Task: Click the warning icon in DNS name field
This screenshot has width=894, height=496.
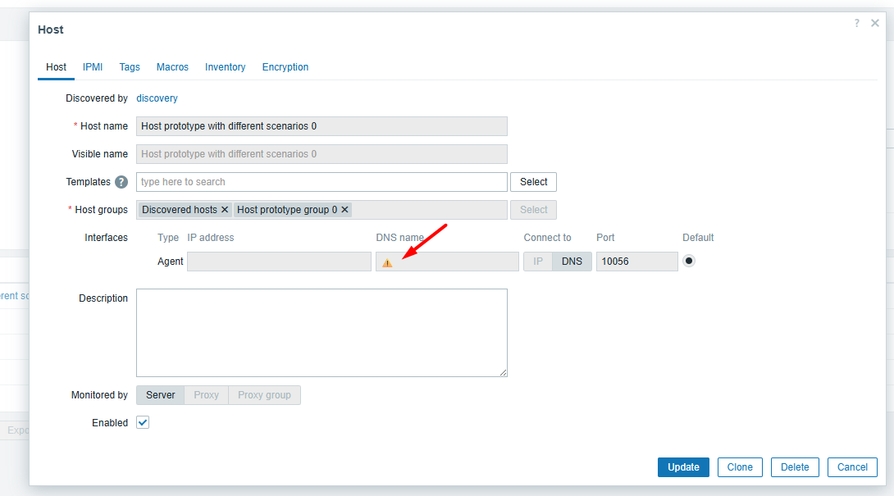Action: click(387, 262)
